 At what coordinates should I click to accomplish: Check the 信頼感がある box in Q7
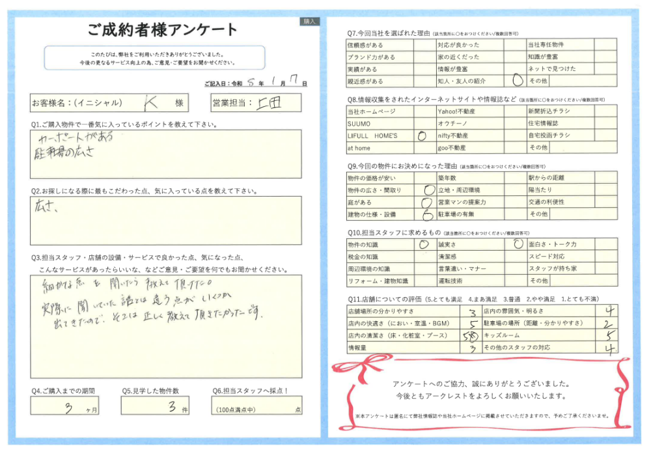424,45
